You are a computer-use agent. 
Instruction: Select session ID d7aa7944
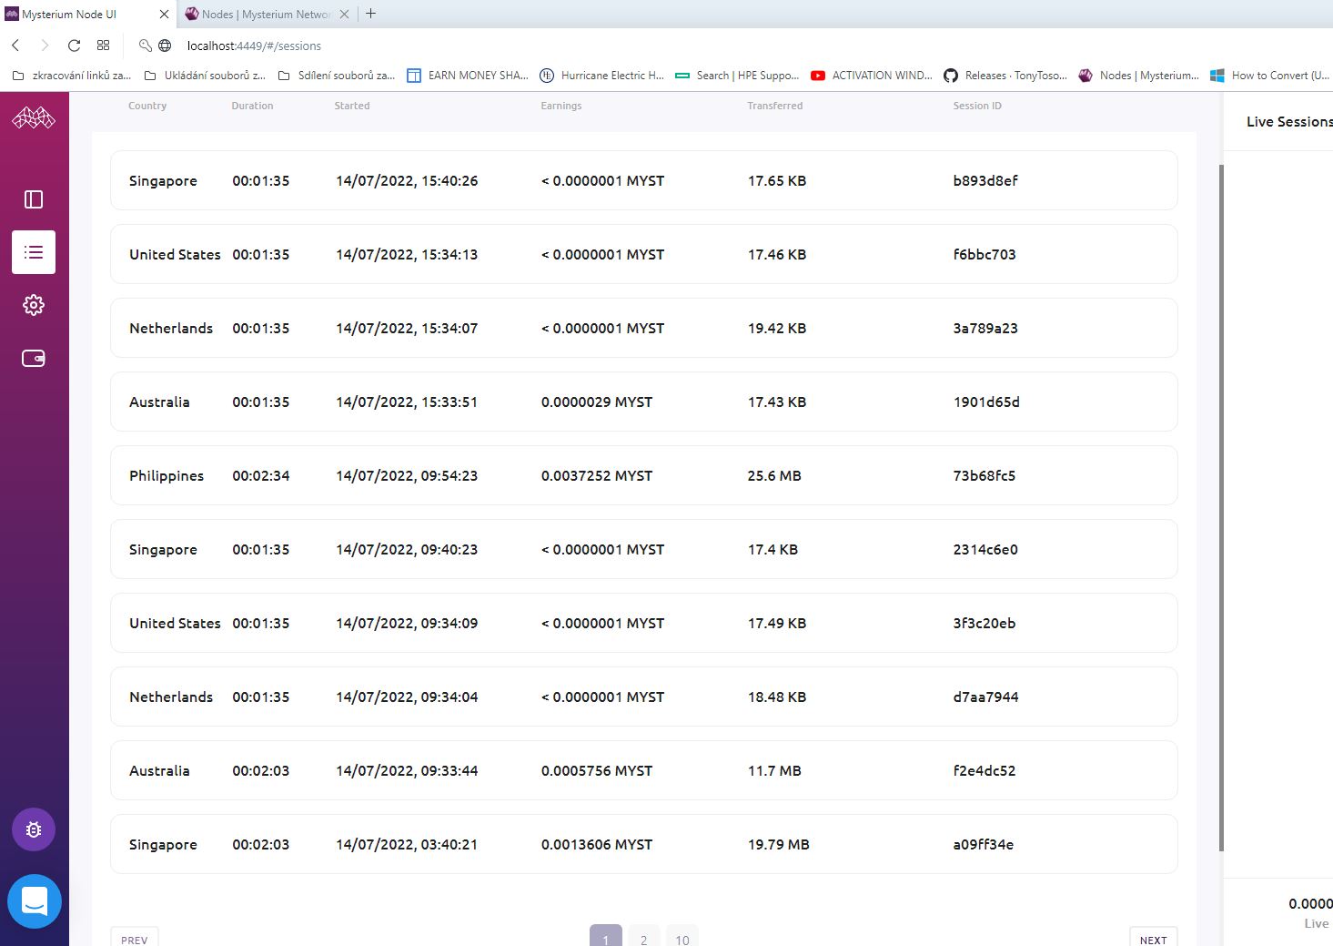pos(985,697)
